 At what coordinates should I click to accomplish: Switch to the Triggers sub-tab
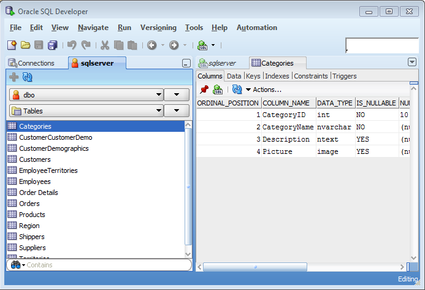click(x=345, y=76)
